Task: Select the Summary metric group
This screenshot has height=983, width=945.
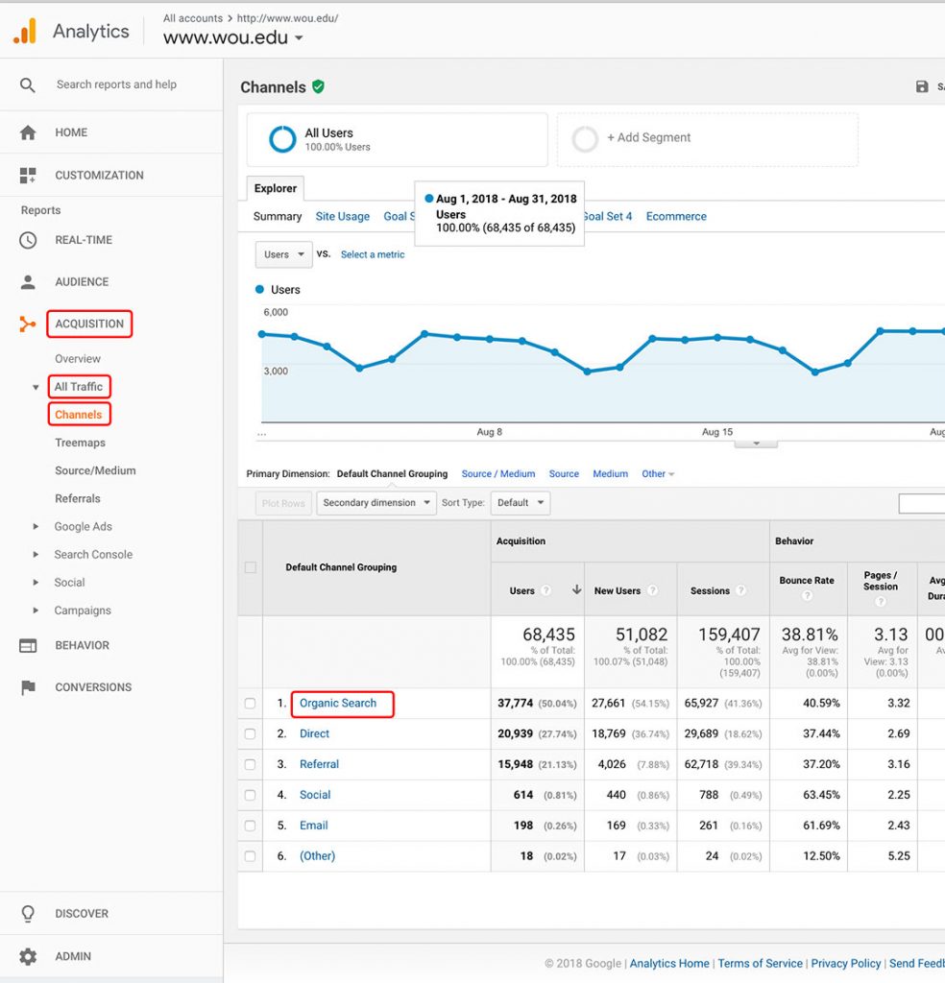Action: pyautogui.click(x=278, y=216)
